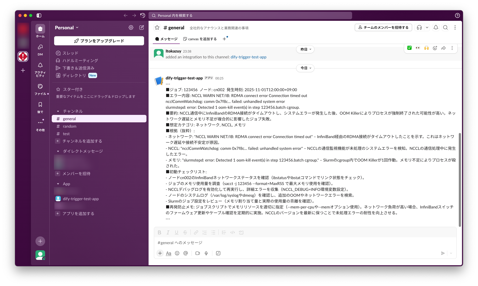
Task: Open the 昨日 date dropdown
Action: tap(305, 49)
